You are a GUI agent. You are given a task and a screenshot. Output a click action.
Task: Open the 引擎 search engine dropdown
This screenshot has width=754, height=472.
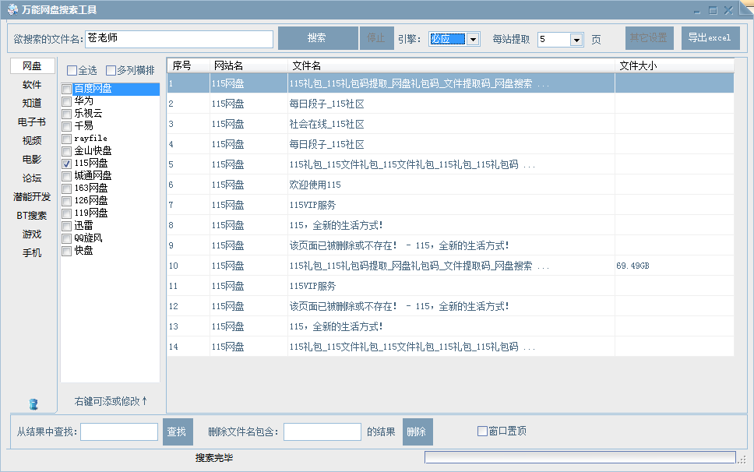(473, 40)
